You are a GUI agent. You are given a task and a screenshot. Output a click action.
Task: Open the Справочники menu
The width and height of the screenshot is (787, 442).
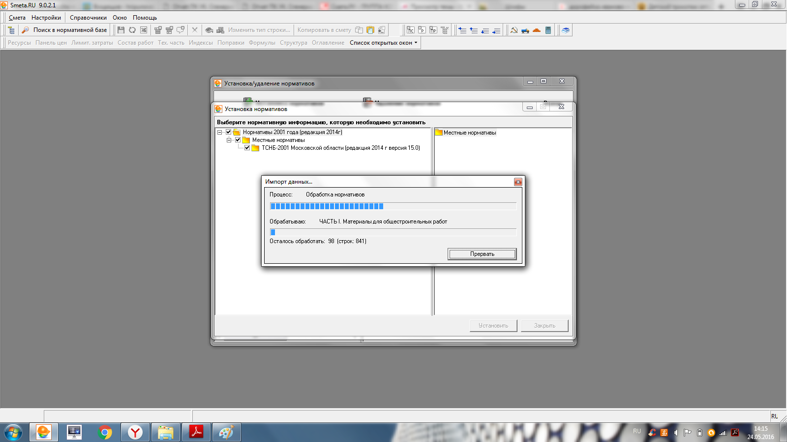point(88,18)
